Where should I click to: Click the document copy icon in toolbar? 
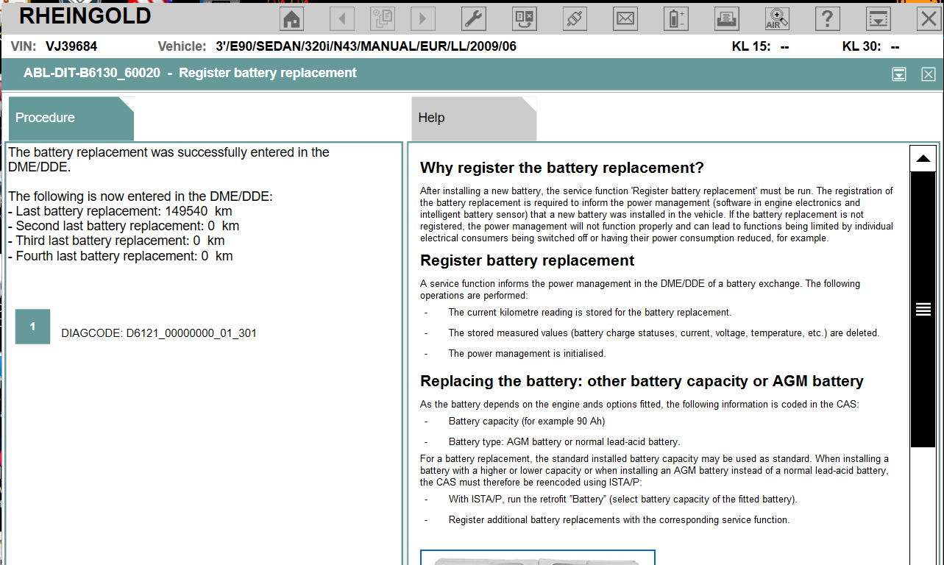(383, 18)
